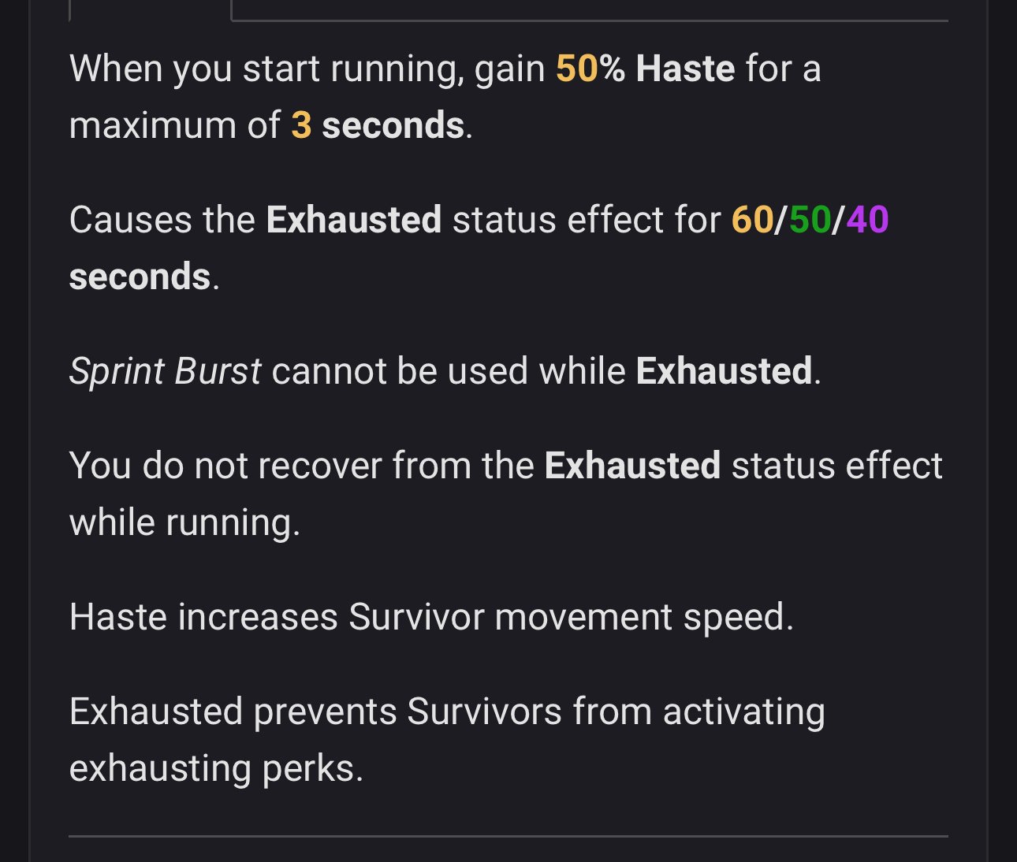Click the words 'cannot be used while'
The height and width of the screenshot is (862, 1017).
pyautogui.click(x=449, y=371)
